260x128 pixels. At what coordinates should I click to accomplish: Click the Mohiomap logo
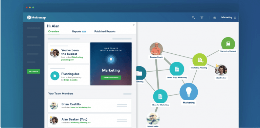click(x=37, y=18)
